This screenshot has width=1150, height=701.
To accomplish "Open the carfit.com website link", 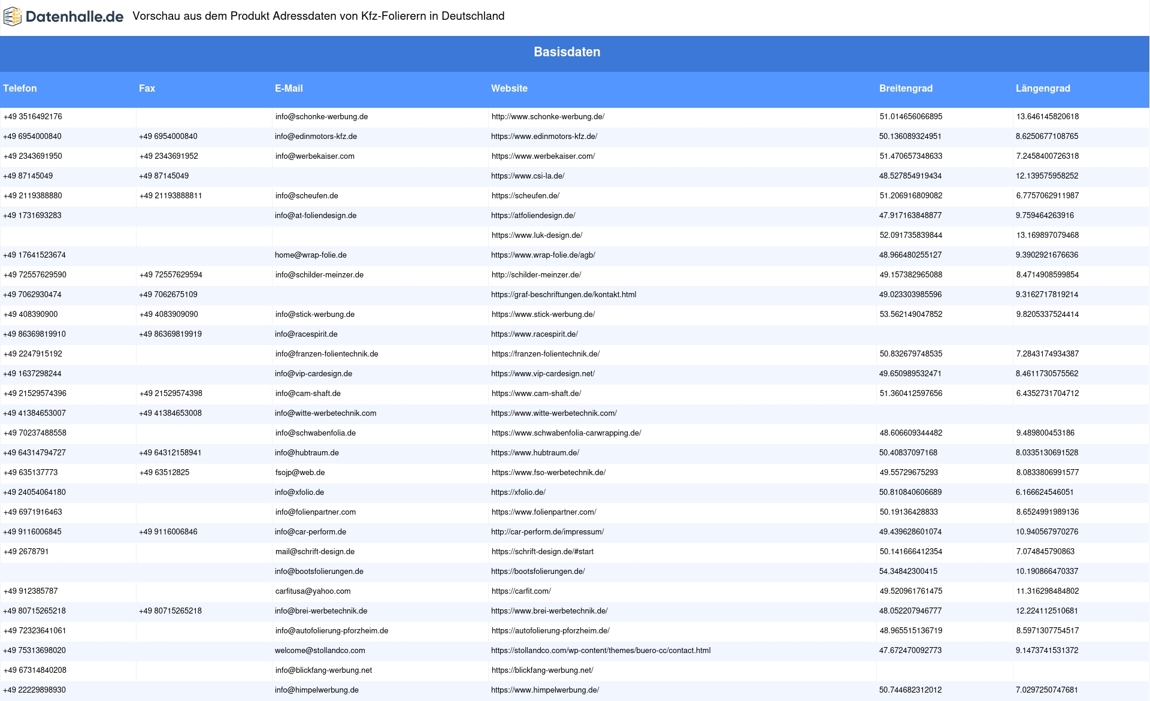I will pos(521,591).
